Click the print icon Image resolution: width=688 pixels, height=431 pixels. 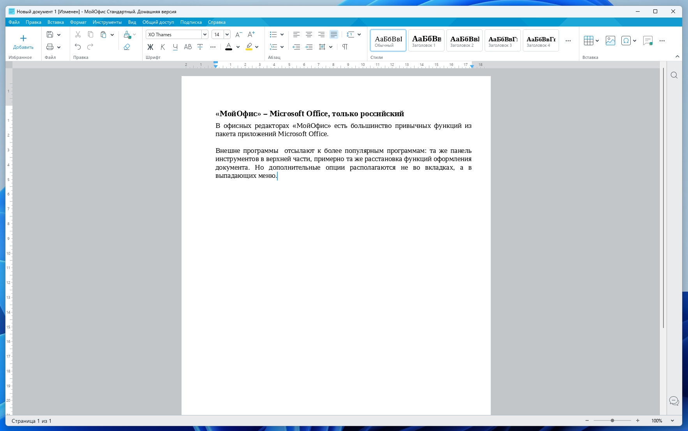pos(50,47)
